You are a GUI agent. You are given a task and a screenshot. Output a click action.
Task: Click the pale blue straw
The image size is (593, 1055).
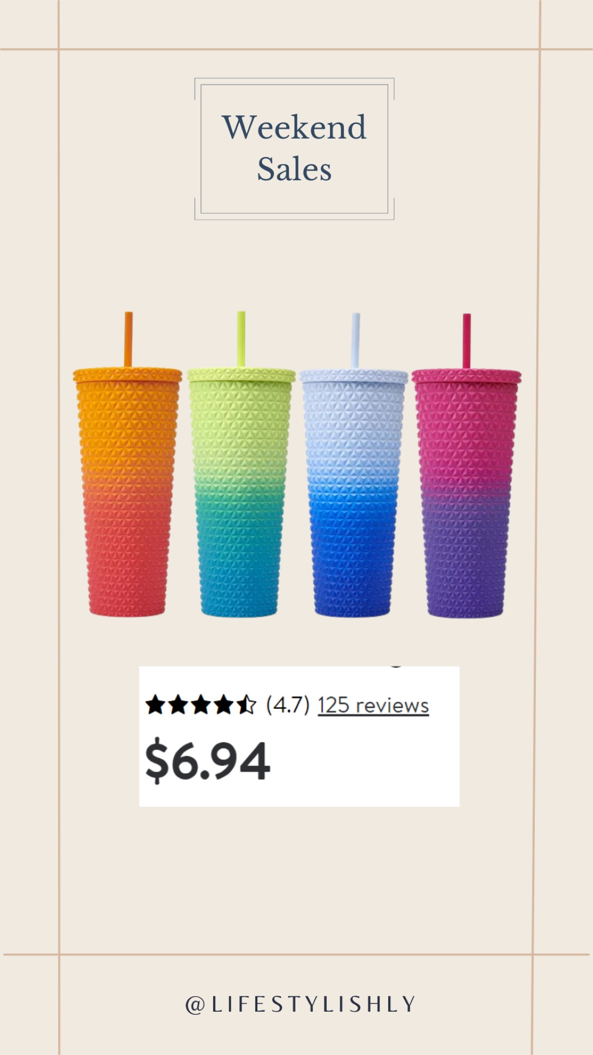tap(355, 340)
